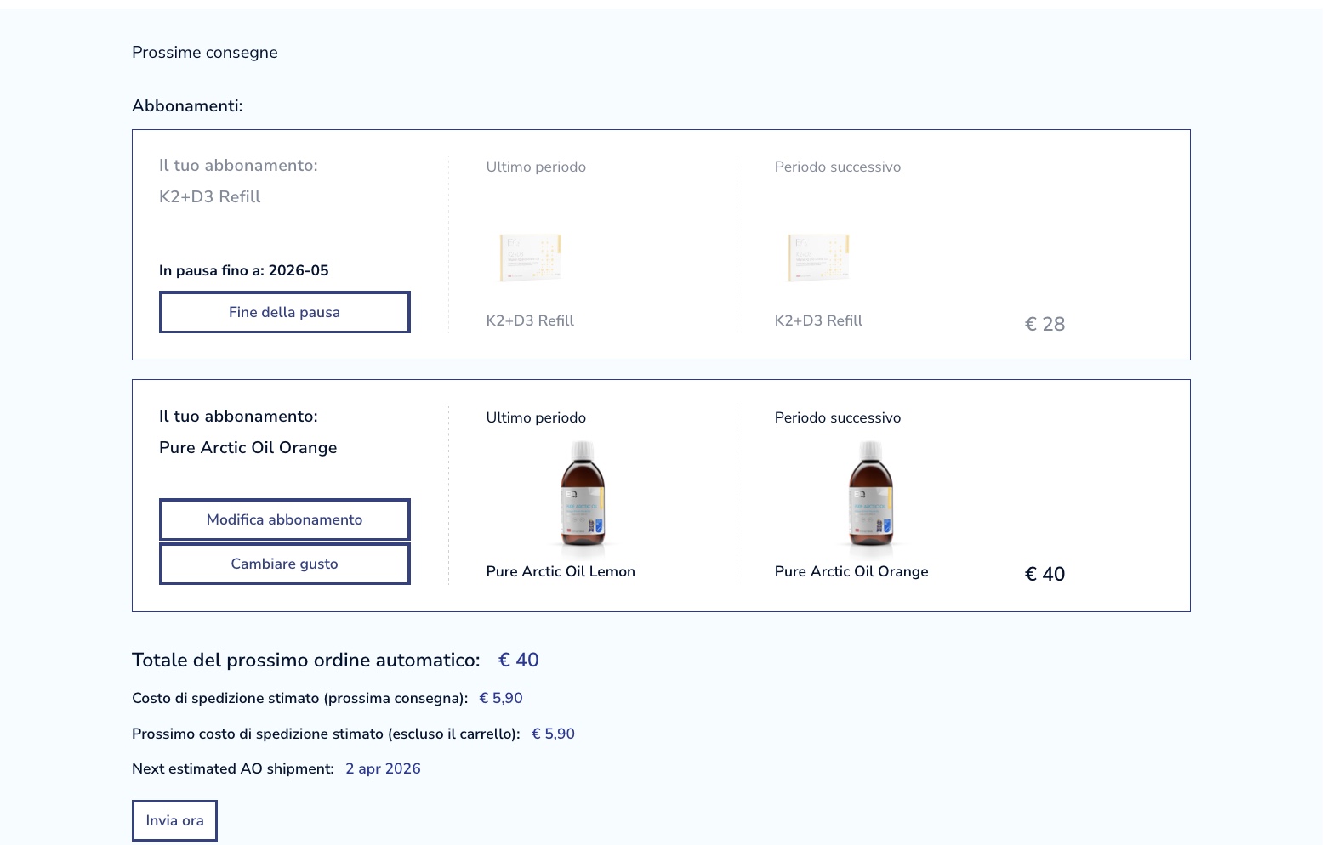Click Ultimo periodo header in the K2+D3 card
This screenshot has width=1332, height=845.
click(536, 167)
